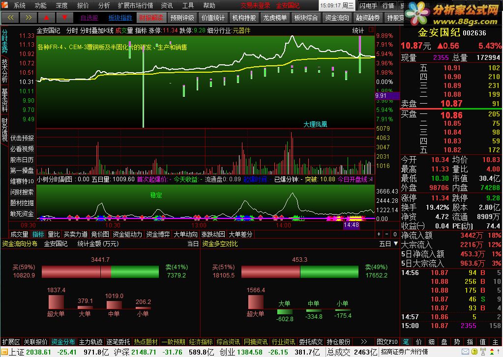Viewport: 503px width, 357px height.
Task: Click the 板块指数 link in the toolbar
Action: (x=120, y=18)
